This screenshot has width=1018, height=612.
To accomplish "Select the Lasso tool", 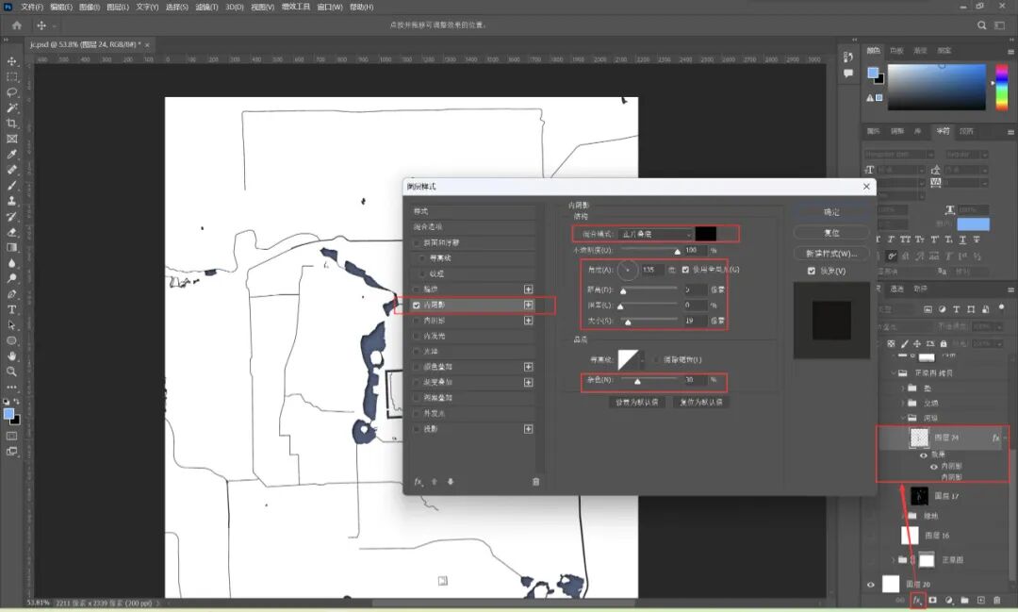I will (11, 91).
